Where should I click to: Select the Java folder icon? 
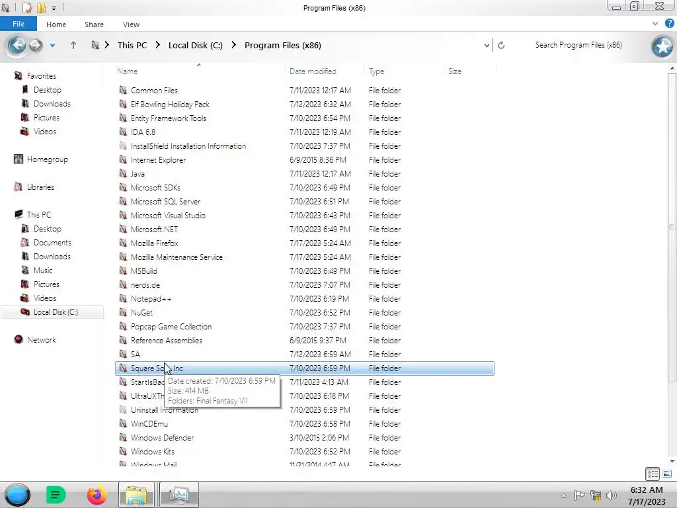pos(123,174)
